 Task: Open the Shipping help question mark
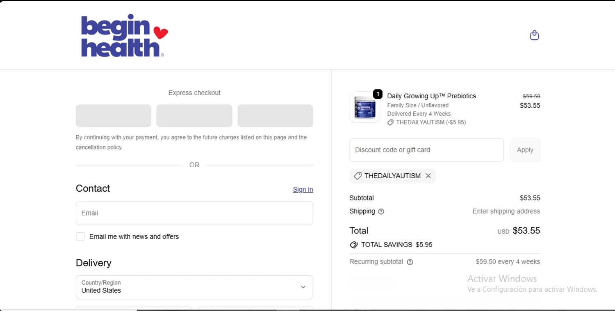pyautogui.click(x=381, y=211)
